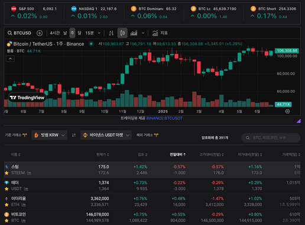
Task: Select the 주 weekly timeframe
Action: coord(72,33)
